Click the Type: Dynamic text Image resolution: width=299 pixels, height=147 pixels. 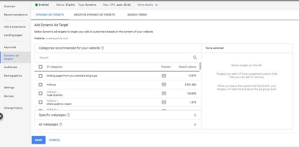tap(87, 5)
